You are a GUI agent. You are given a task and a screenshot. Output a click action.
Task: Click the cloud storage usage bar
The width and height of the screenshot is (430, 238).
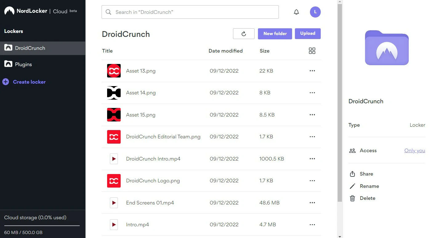tap(42, 226)
